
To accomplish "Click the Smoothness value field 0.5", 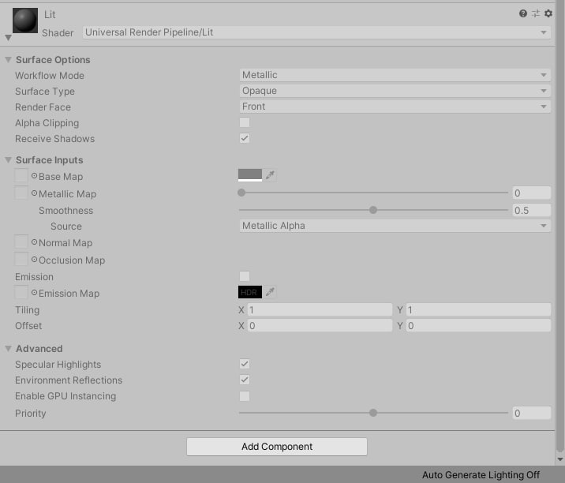I will [x=532, y=211].
